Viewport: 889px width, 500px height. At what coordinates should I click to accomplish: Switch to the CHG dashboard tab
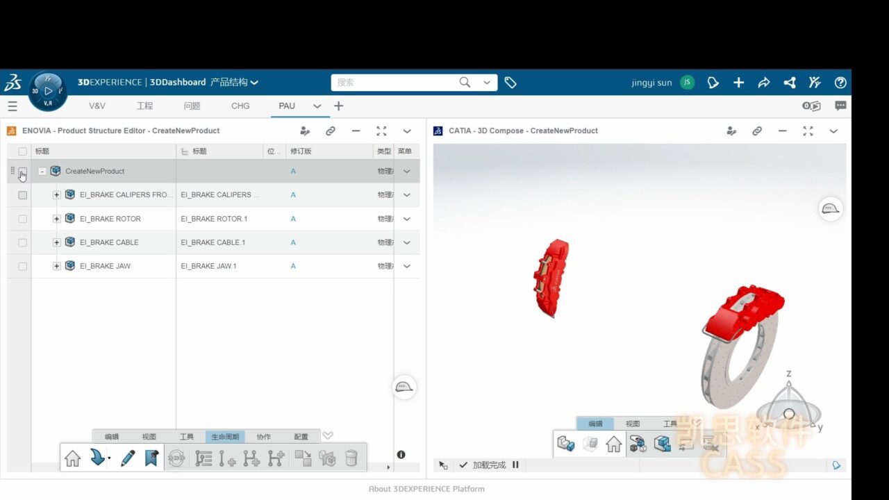click(x=240, y=106)
